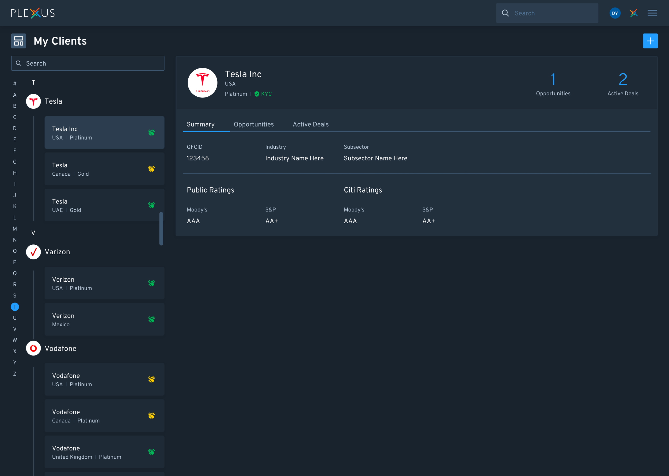The height and width of the screenshot is (476, 669).
Task: Click the blue plus add client button
Action: 650,41
